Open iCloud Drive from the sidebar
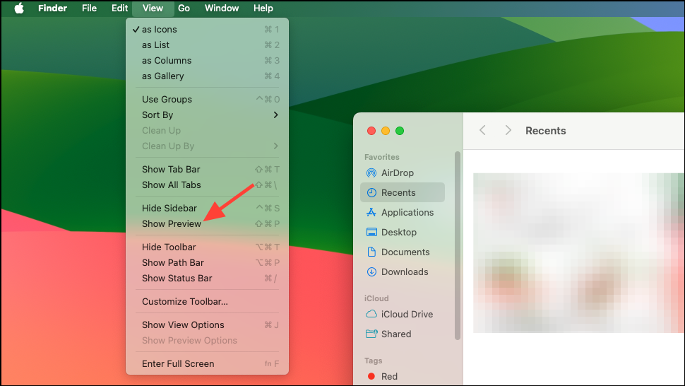Screen dimensions: 685x386 [x=403, y=314]
